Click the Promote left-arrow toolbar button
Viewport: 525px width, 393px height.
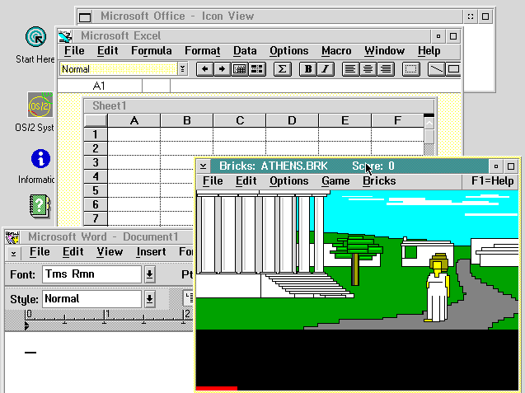(205, 69)
